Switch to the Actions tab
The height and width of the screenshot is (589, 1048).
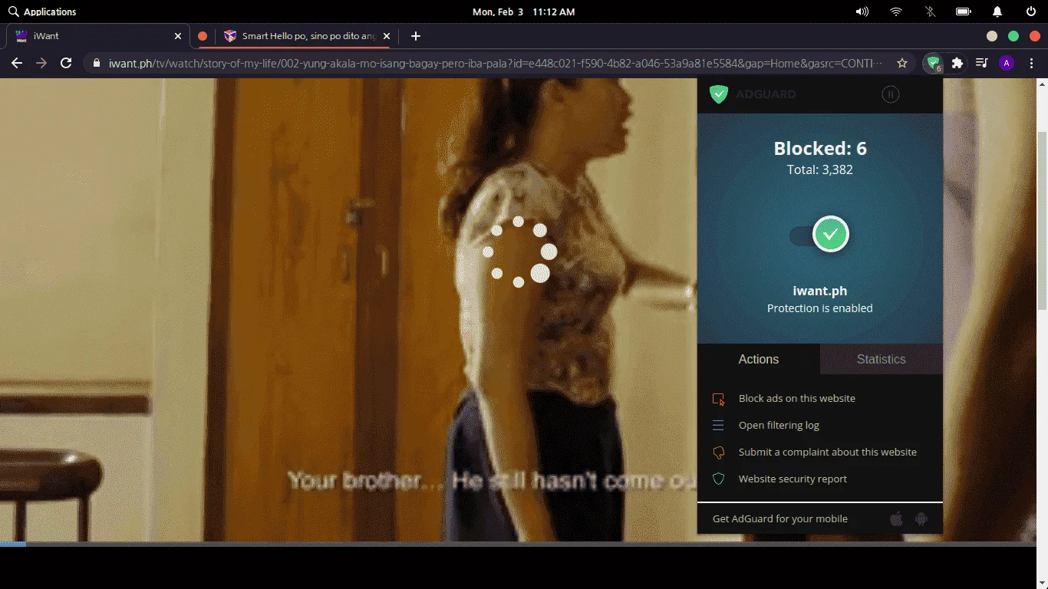(759, 359)
